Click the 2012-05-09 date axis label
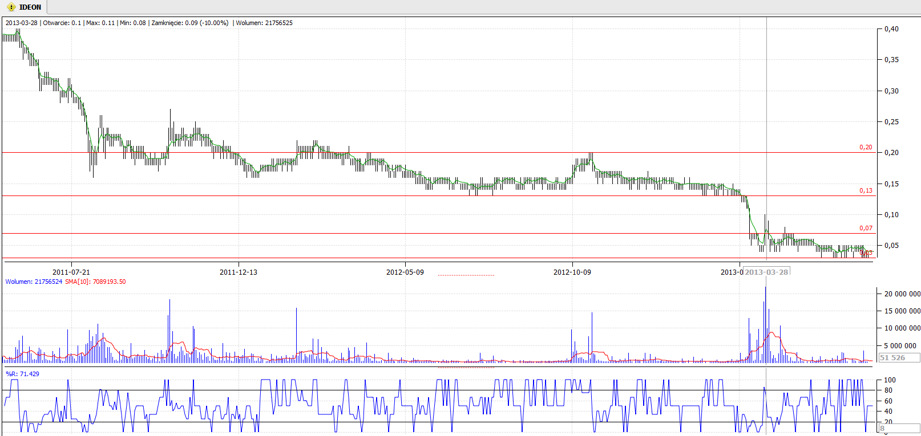This screenshot has height=436, width=921. (405, 272)
